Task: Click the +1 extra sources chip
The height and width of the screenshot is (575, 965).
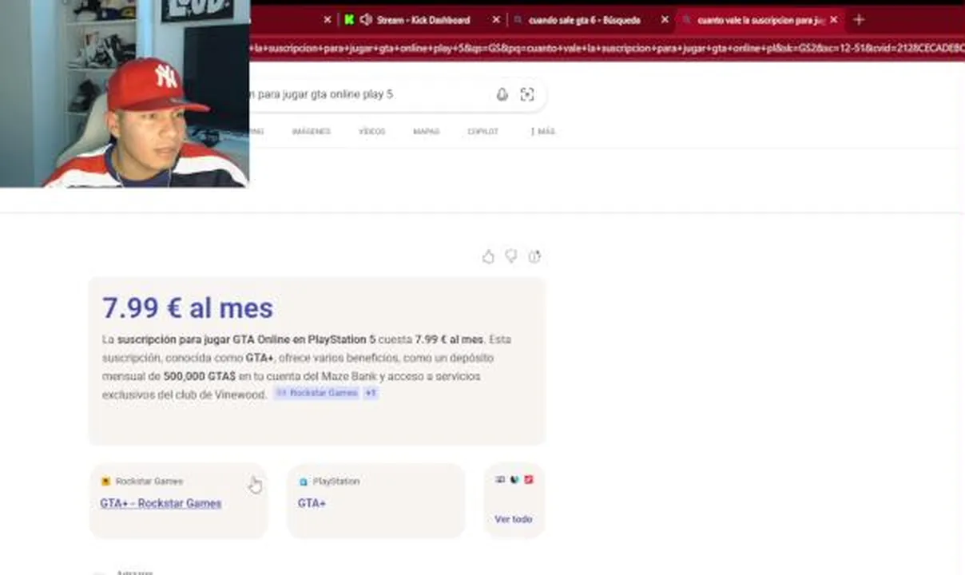Action: (371, 393)
